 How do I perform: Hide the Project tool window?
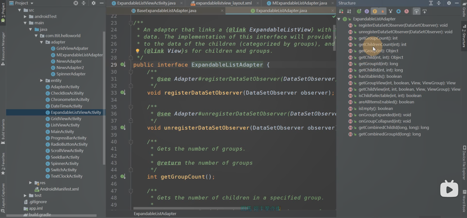(101, 3)
